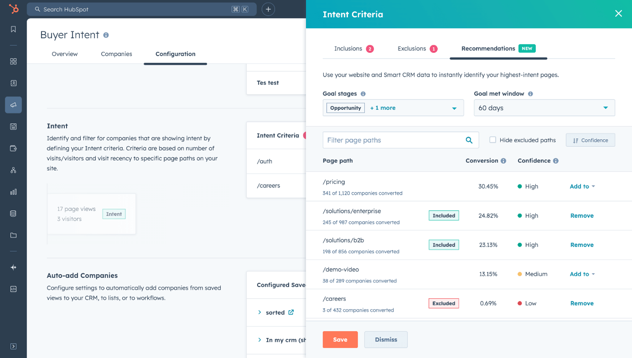
Task: Open the Data management database icon
Action: (x=13, y=213)
